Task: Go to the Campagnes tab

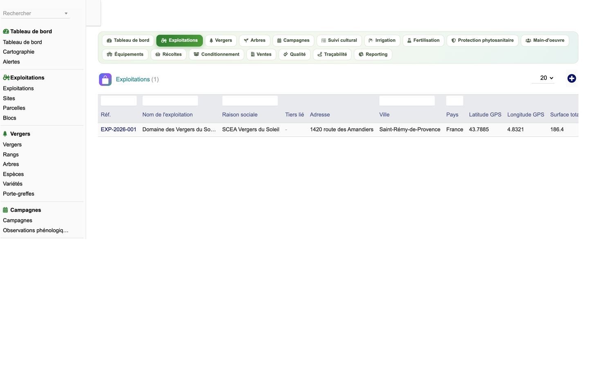Action: (293, 41)
